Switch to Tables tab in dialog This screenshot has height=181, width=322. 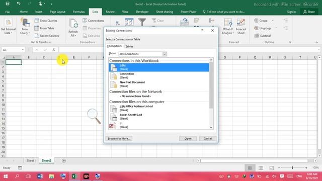[129, 46]
